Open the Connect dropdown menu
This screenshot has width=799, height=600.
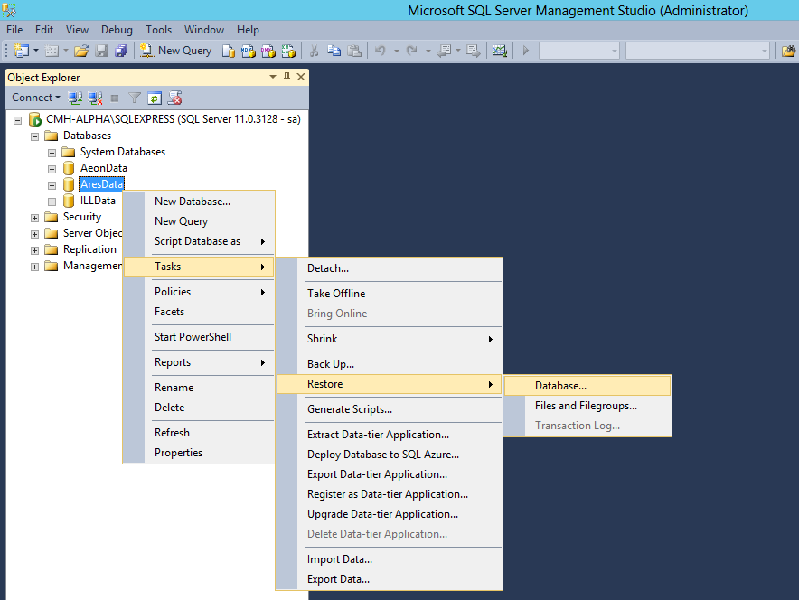coord(36,97)
